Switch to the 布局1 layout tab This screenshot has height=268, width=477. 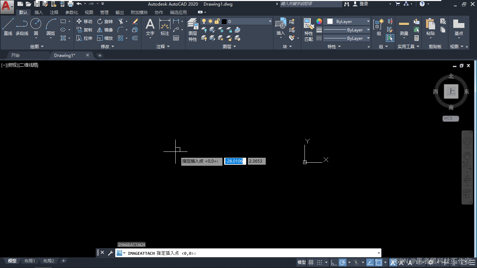[30, 261]
